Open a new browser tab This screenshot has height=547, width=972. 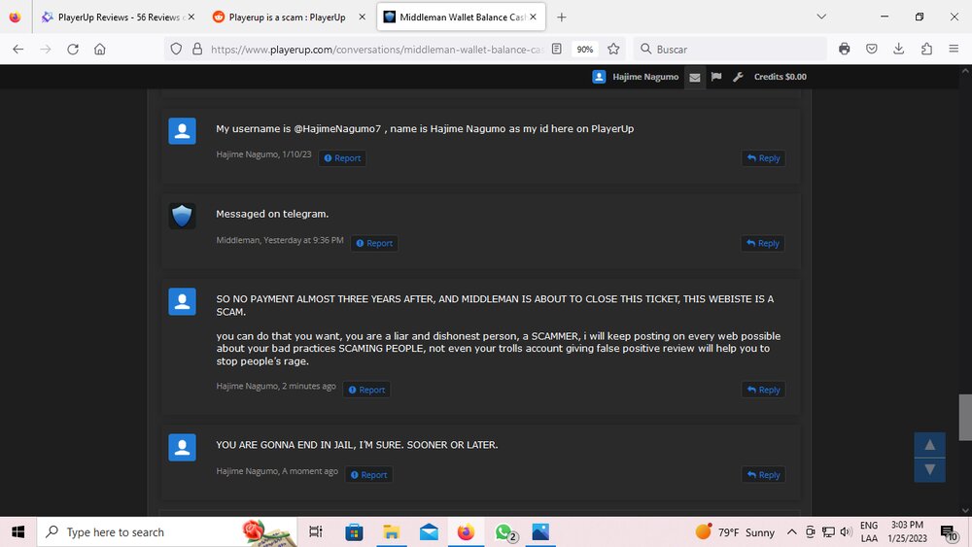561,17
